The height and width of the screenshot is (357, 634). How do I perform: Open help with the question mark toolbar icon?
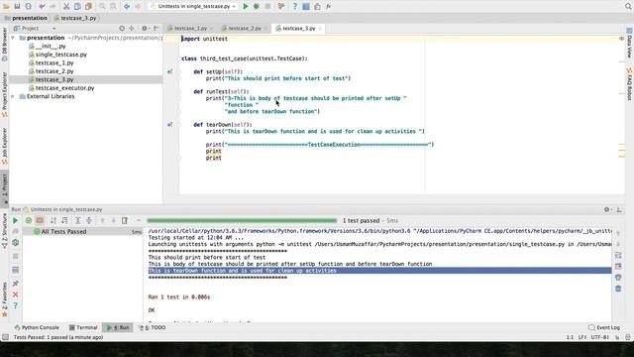295,6
